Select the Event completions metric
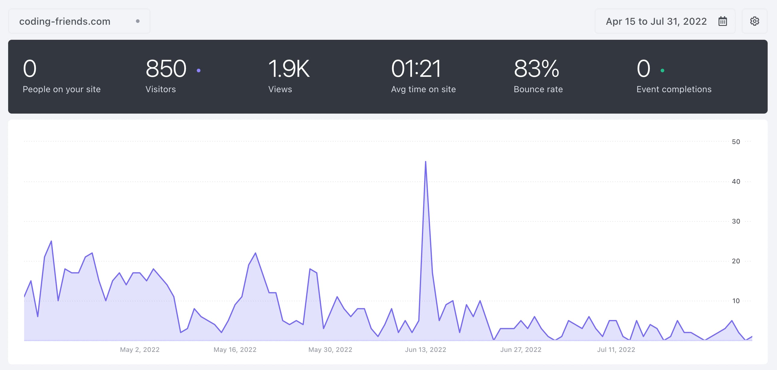 click(674, 76)
